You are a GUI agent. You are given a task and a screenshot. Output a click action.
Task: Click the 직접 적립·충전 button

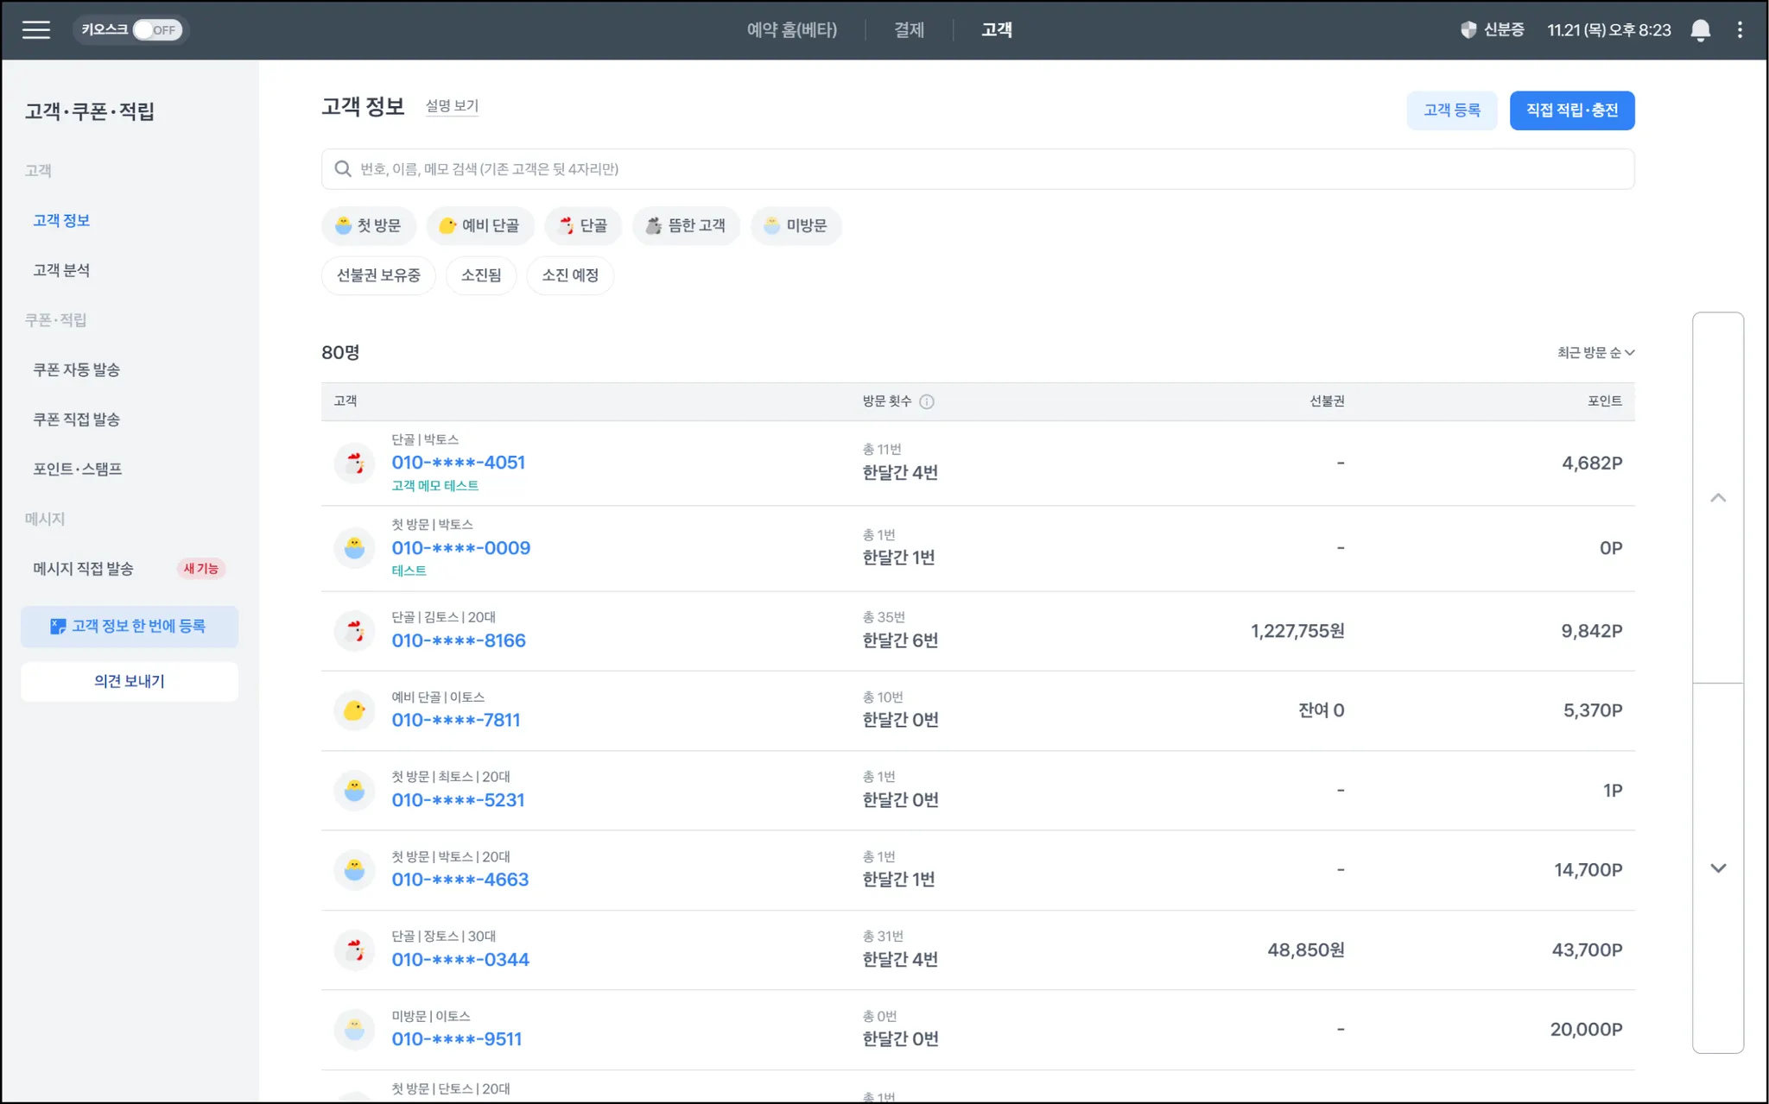click(x=1571, y=110)
